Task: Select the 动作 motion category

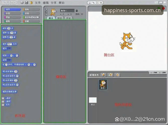Action: (12, 9)
